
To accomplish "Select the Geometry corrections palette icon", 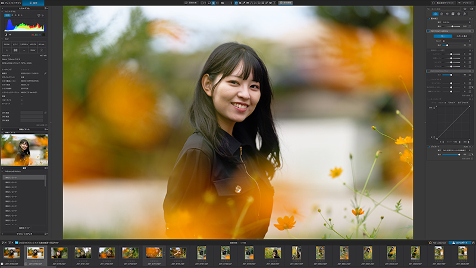I will tap(453, 14).
